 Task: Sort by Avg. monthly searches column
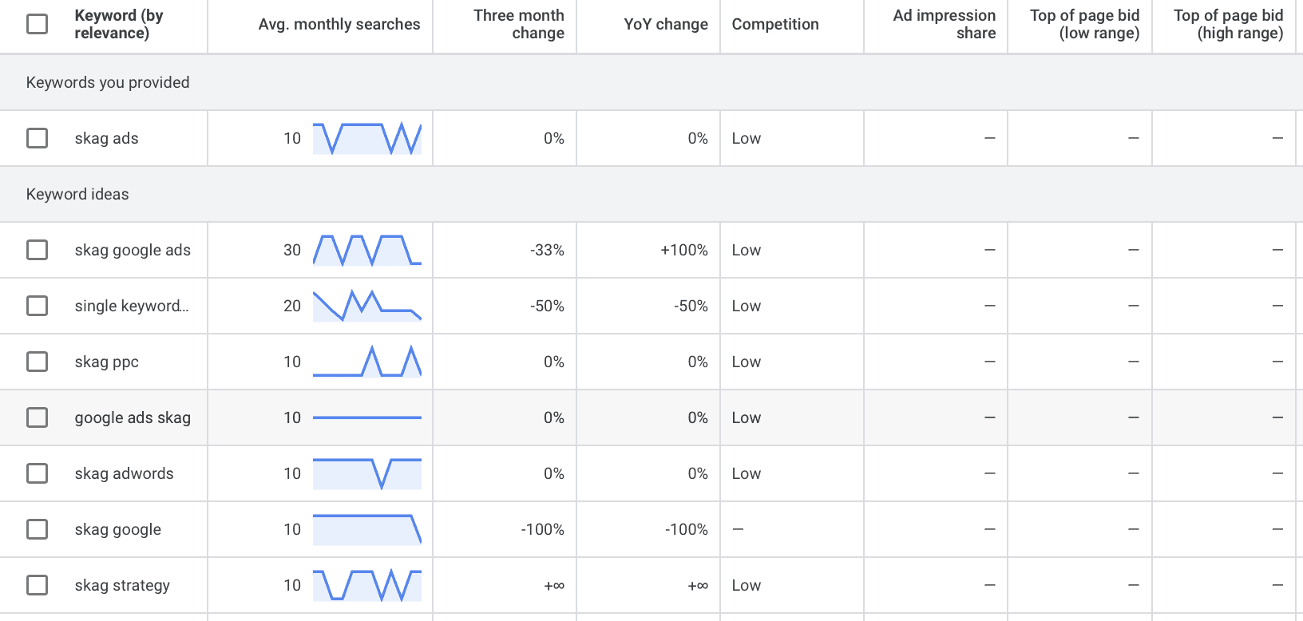pos(339,25)
